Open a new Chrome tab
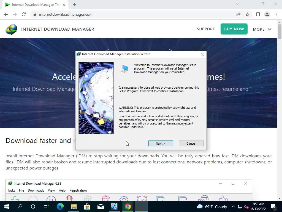The width and height of the screenshot is (282, 212). click(74, 5)
